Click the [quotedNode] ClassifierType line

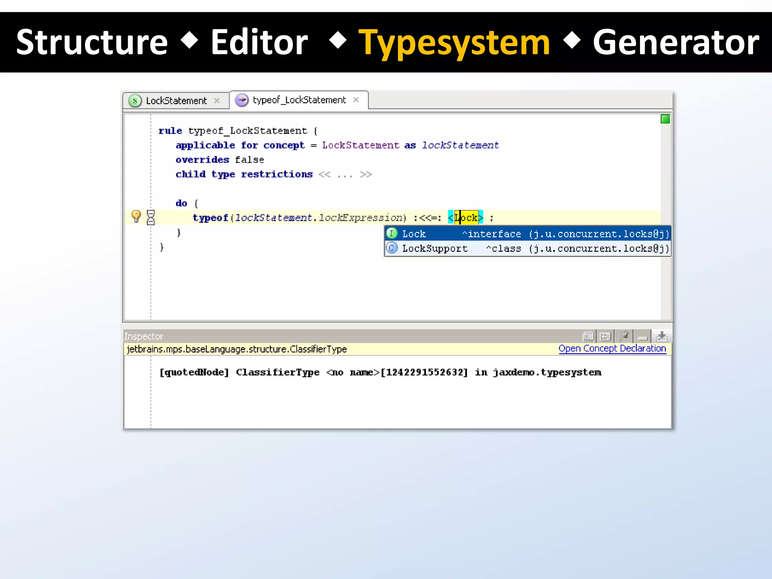click(380, 372)
